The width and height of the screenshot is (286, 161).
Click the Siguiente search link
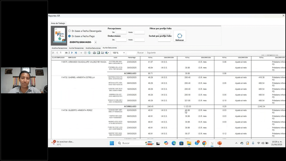pyautogui.click(x=151, y=53)
